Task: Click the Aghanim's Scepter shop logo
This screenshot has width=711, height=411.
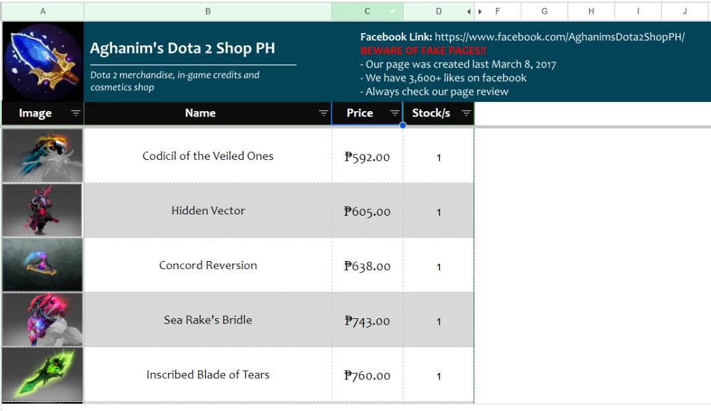Action: [43, 62]
